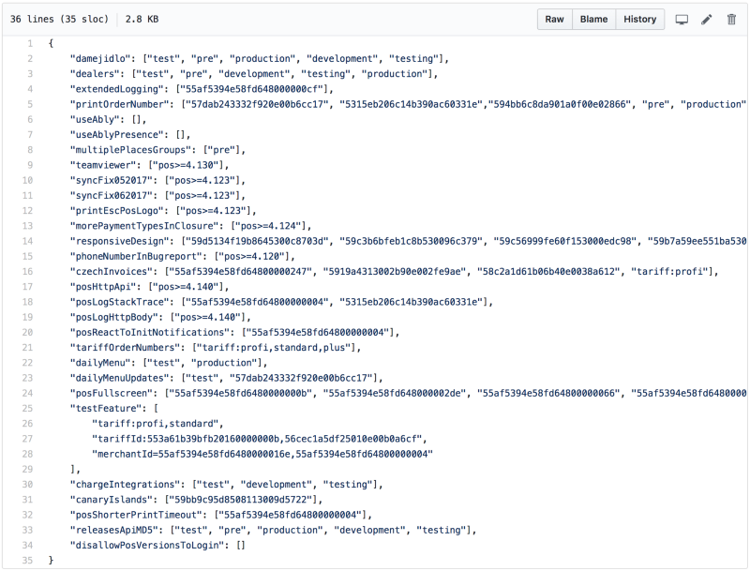Screen dimensions: 750x571
Task: Open the file History
Action: tap(640, 19)
